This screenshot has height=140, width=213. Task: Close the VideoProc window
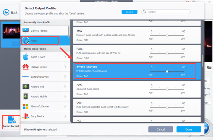click(x=210, y=2)
